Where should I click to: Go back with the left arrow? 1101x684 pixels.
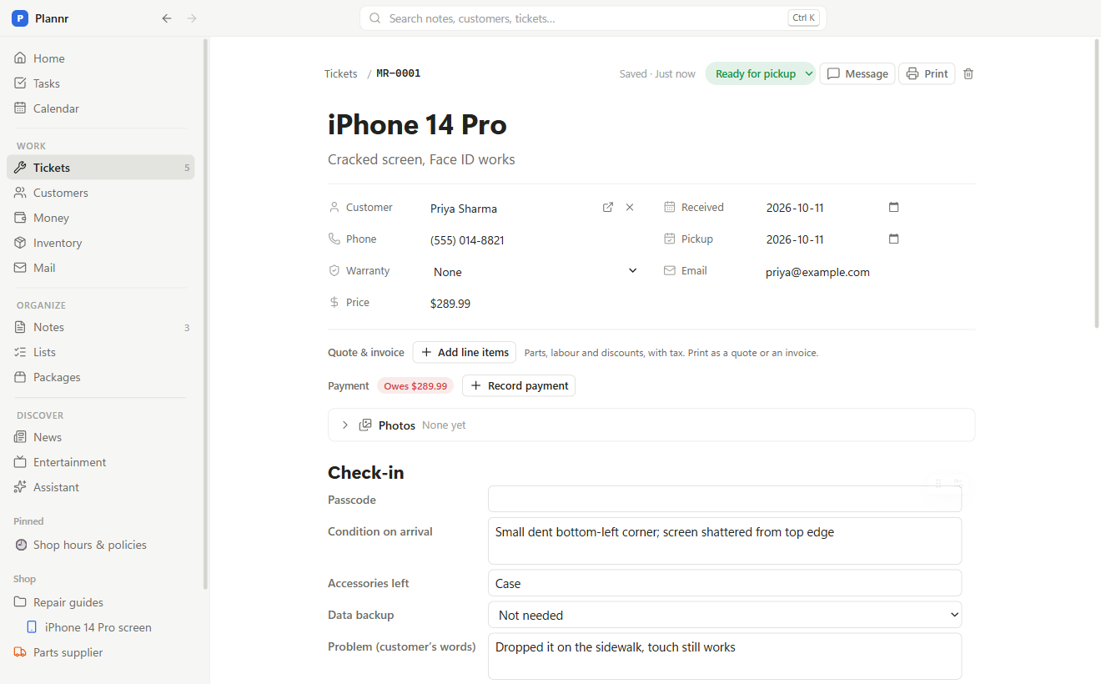pyautogui.click(x=167, y=18)
